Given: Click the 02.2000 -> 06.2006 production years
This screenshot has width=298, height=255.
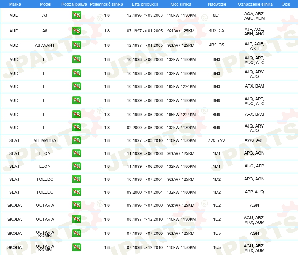Looking at the screenshot, I should coord(145,127).
